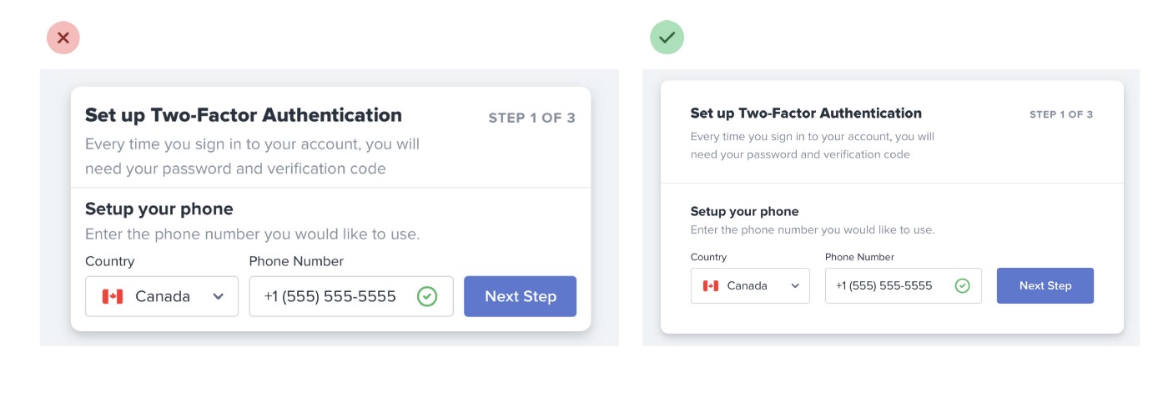Focus phone number field in green-check example
1168x393 pixels.
coord(889,285)
